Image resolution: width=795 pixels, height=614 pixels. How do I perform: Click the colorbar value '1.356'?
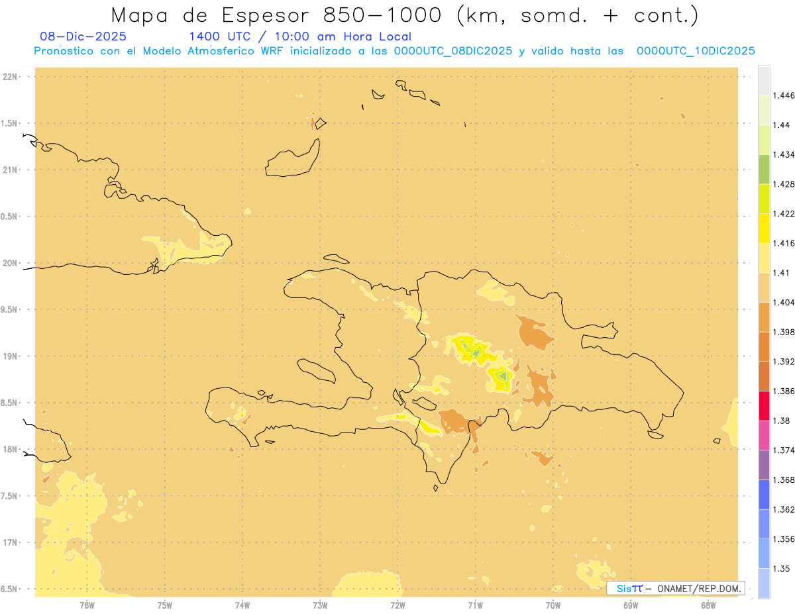pos(784,539)
